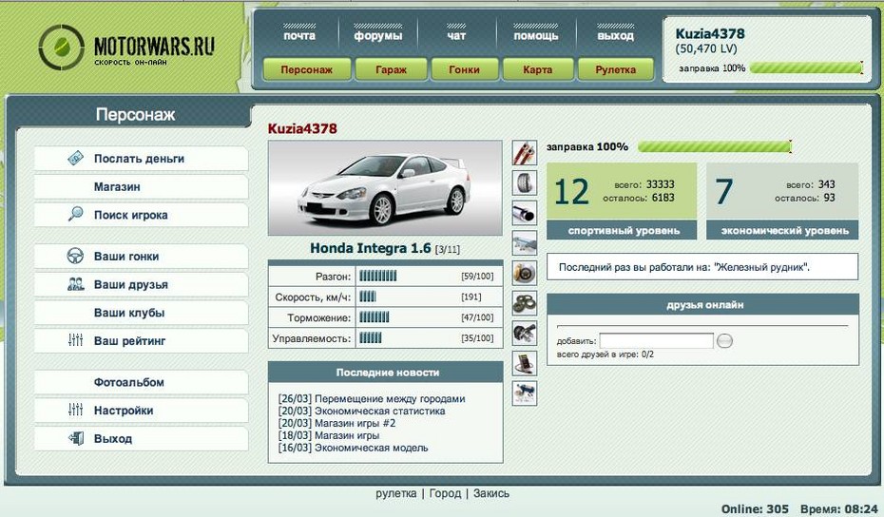884x517 pixels.
Task: Click the Honda Integra 1.6 car name
Action: tap(371, 248)
